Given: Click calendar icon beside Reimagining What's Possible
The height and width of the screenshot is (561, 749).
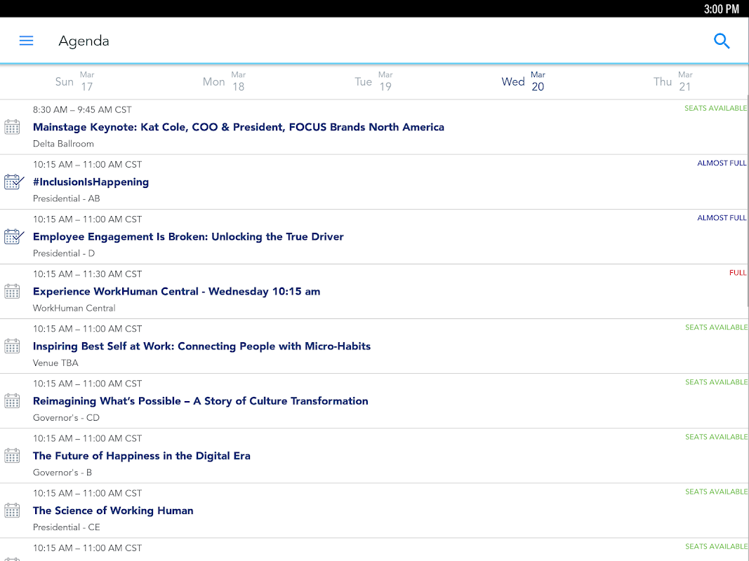Looking at the screenshot, I should (12, 401).
